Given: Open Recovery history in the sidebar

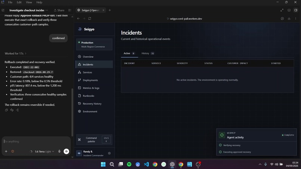Looking at the screenshot, I should [94, 104].
